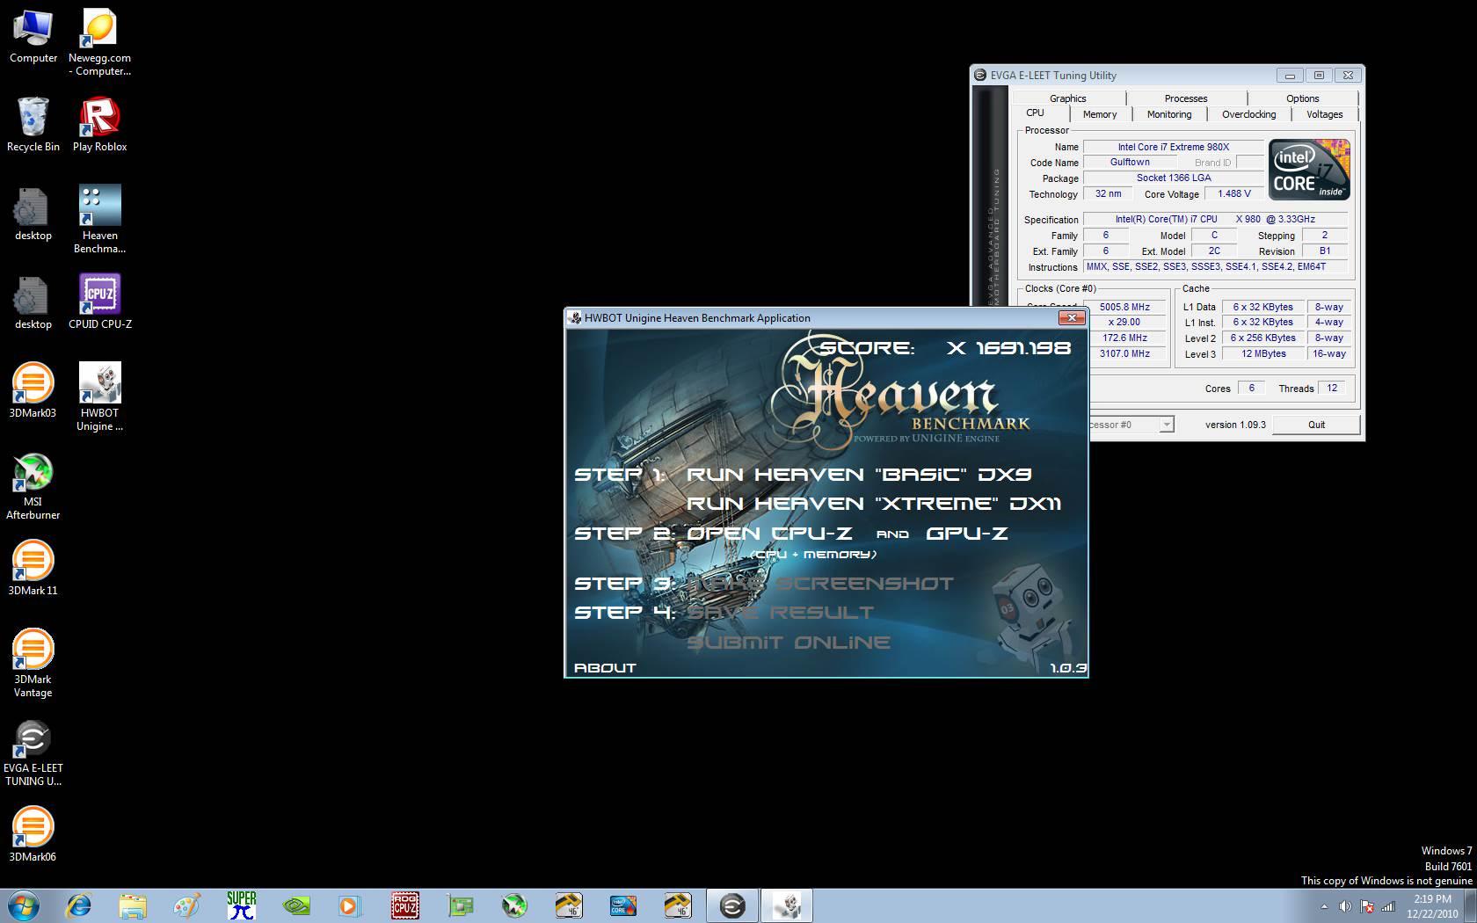
Task: Open Action Center flag icon in tray
Action: (1367, 906)
